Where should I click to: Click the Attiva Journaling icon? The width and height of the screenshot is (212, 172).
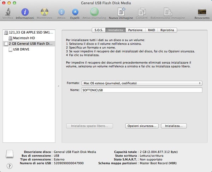[94, 12]
